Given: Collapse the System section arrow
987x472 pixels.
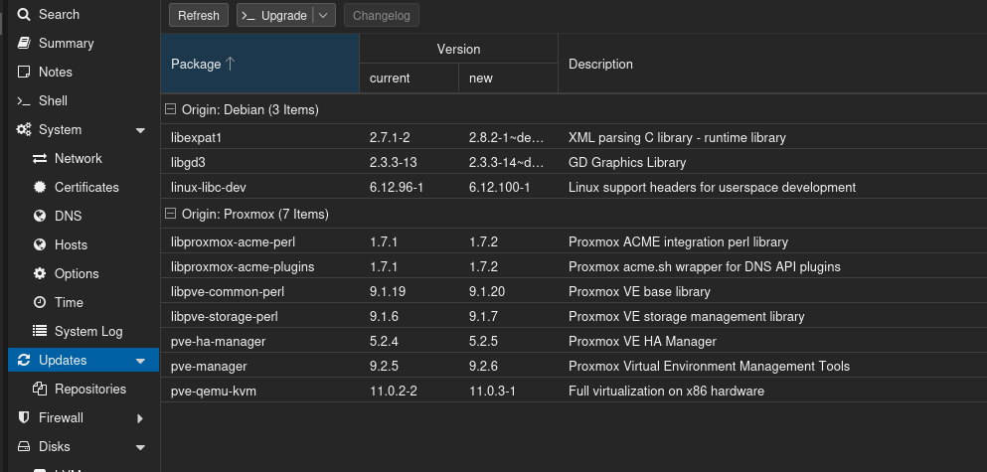Looking at the screenshot, I should (140, 130).
